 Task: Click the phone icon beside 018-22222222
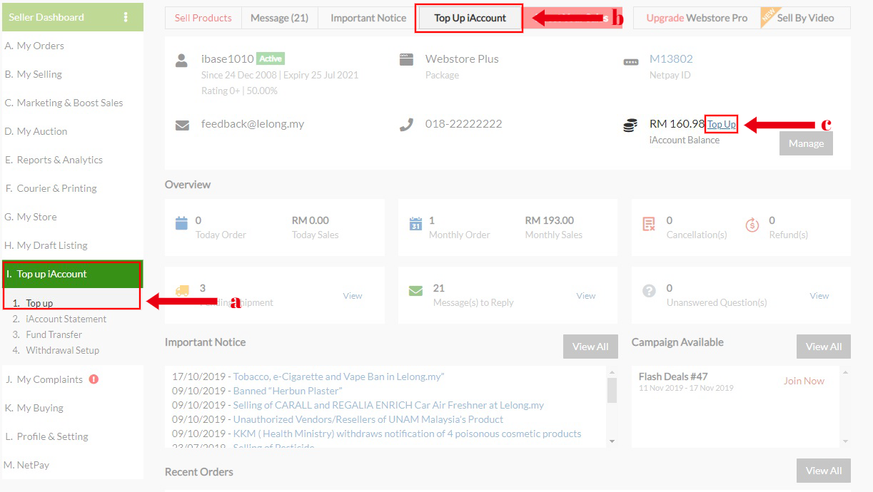(406, 125)
